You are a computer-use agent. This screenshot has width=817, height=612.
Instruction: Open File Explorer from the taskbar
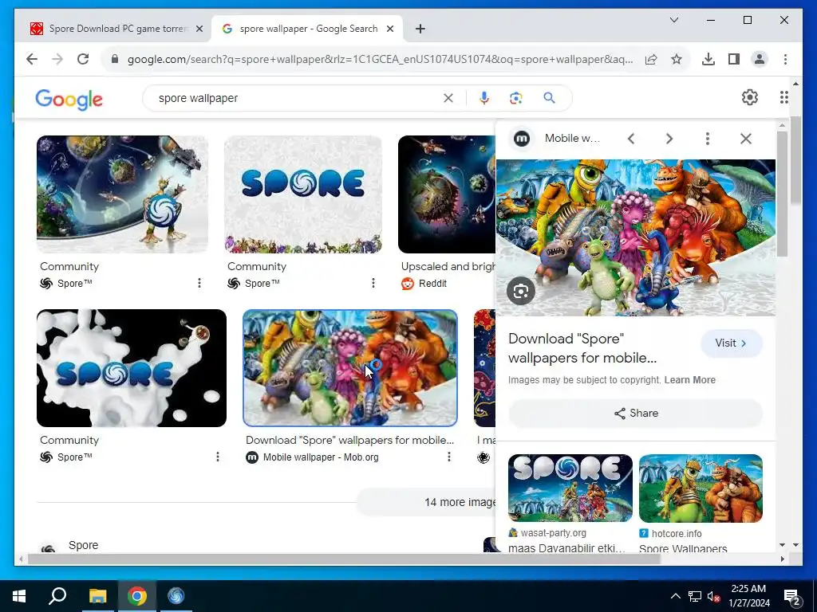97,596
